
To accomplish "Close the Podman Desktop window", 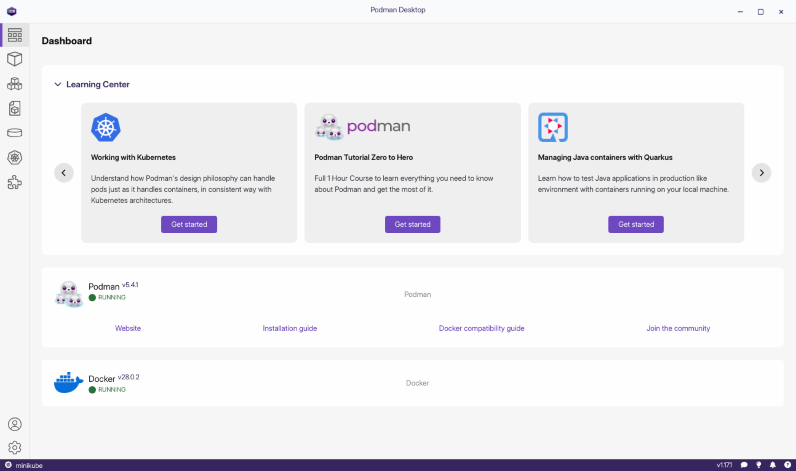I will pyautogui.click(x=781, y=12).
